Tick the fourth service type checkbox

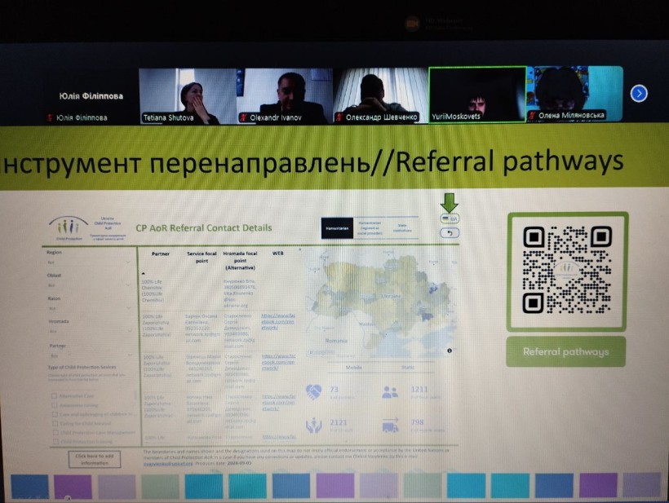55,423
